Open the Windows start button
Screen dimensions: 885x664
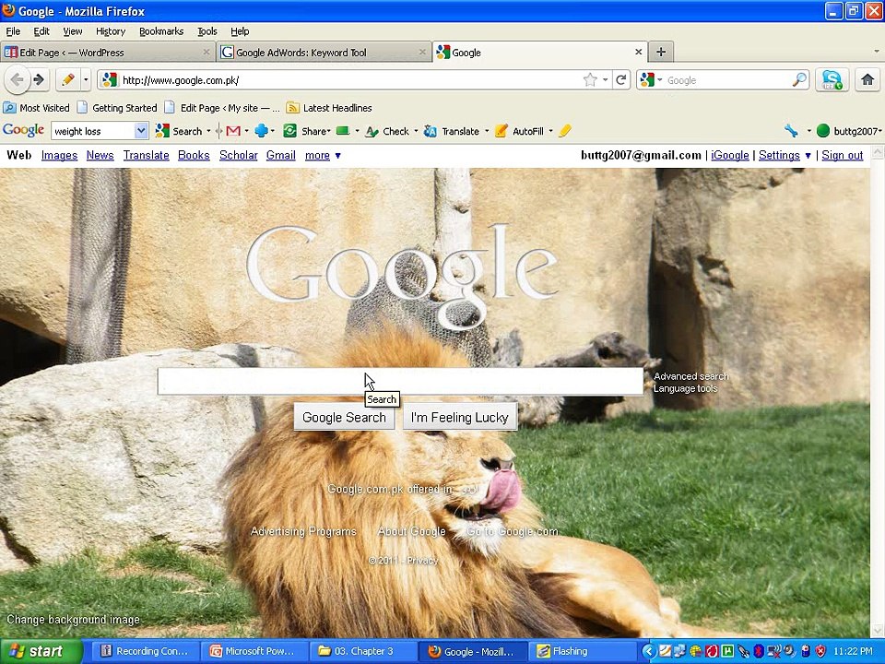pos(41,651)
